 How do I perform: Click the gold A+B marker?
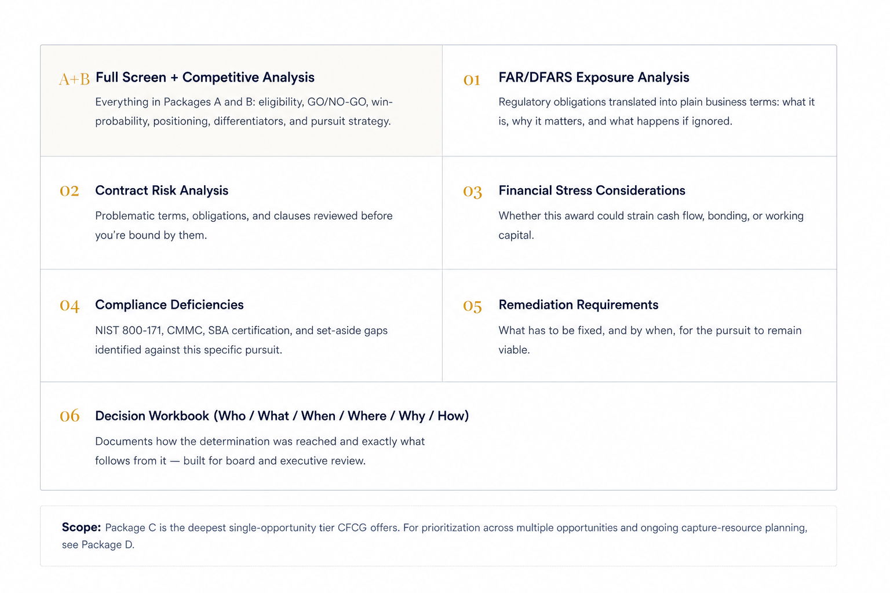[74, 79]
